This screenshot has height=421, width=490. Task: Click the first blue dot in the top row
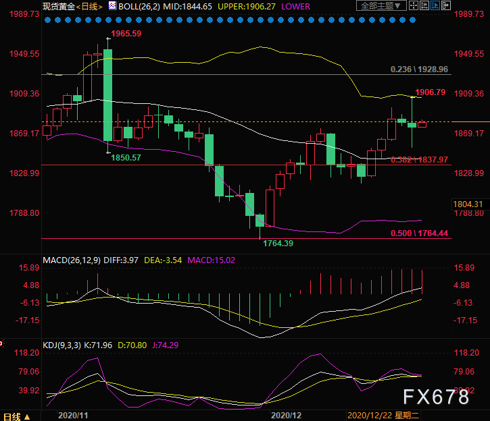click(x=46, y=20)
